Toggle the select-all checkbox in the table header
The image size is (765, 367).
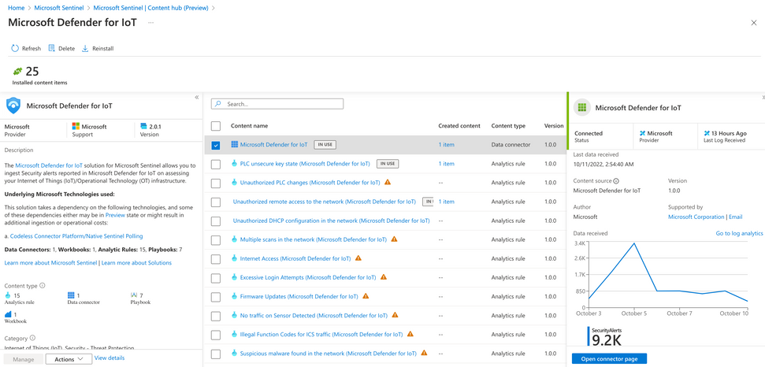point(216,126)
